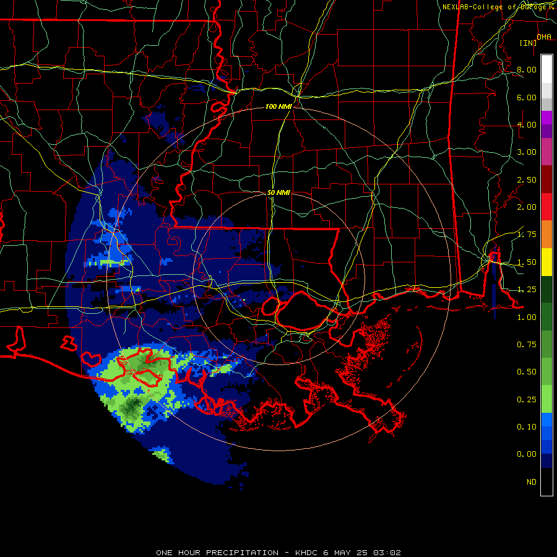
Task: Click the 2.50 legend value
Action: (527, 179)
